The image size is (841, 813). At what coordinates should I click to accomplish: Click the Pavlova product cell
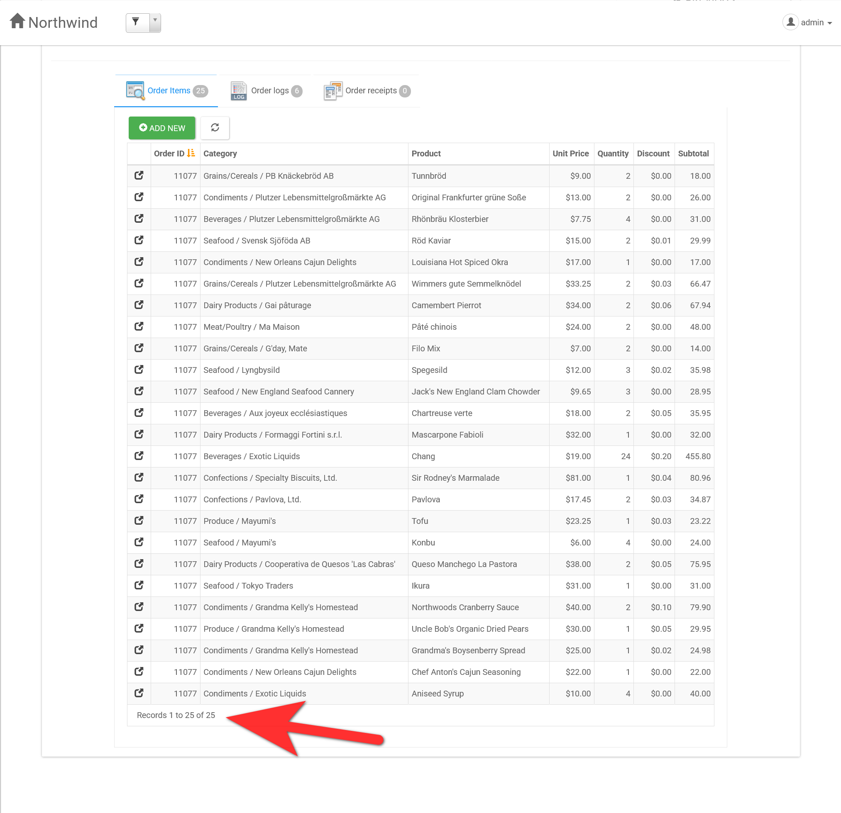425,499
